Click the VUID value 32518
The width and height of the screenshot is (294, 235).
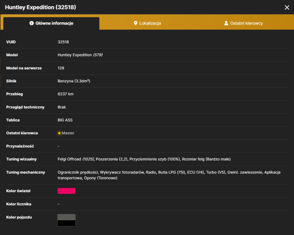(63, 42)
